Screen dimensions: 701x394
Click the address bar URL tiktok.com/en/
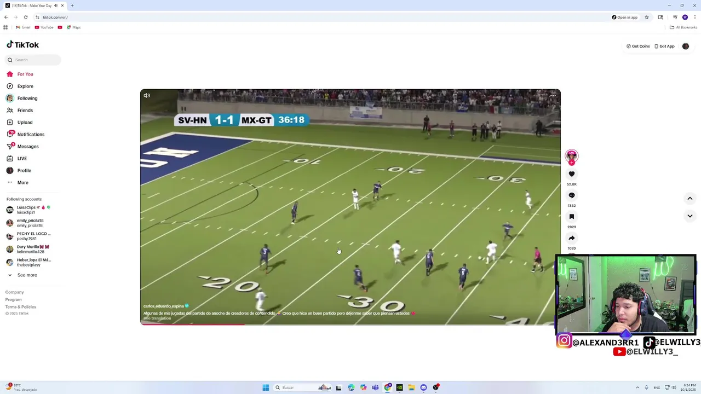pyautogui.click(x=55, y=18)
